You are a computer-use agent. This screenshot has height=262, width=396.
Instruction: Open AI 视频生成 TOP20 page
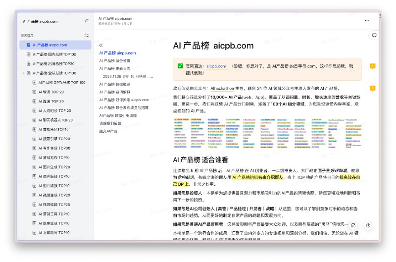coord(55,195)
